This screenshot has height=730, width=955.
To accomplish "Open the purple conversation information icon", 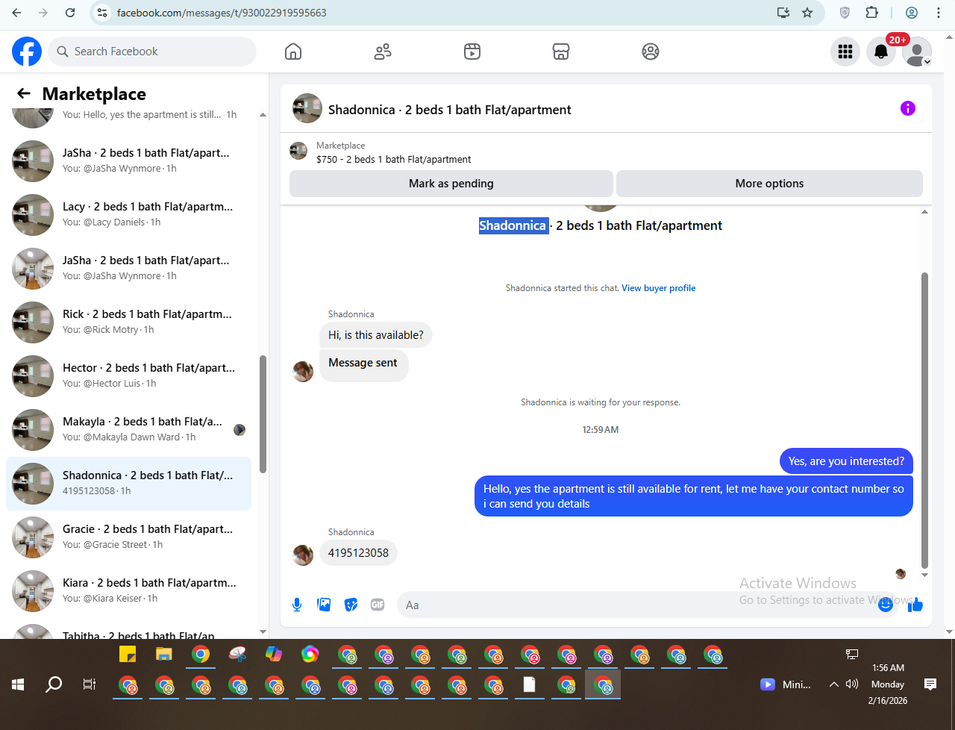I will pos(908,108).
